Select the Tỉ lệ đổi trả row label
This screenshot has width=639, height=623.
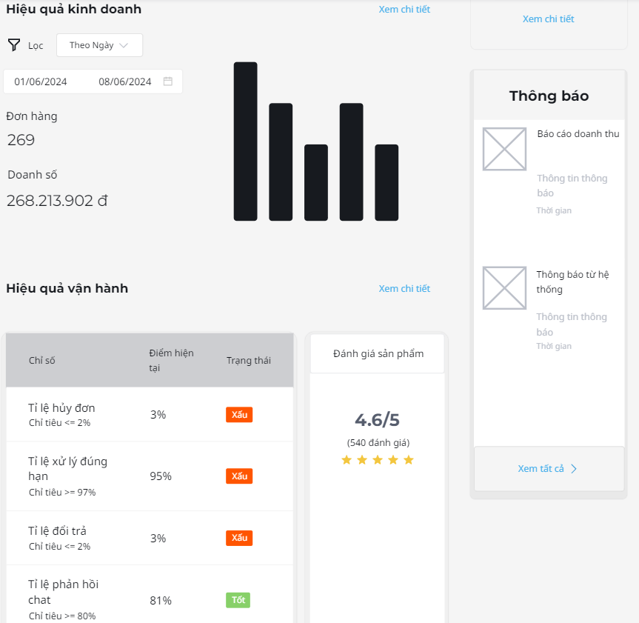(x=57, y=531)
